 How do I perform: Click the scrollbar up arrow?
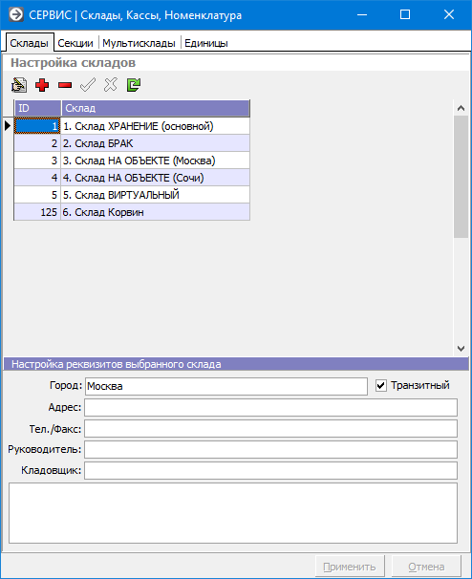pos(461,108)
